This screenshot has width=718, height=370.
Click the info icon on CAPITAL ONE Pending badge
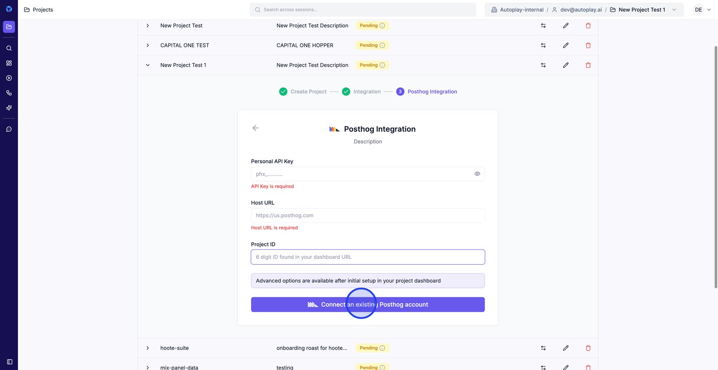pyautogui.click(x=382, y=45)
